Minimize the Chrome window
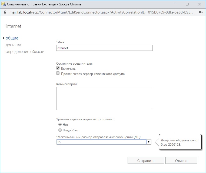This screenshot has width=206, height=173. tap(175, 5)
